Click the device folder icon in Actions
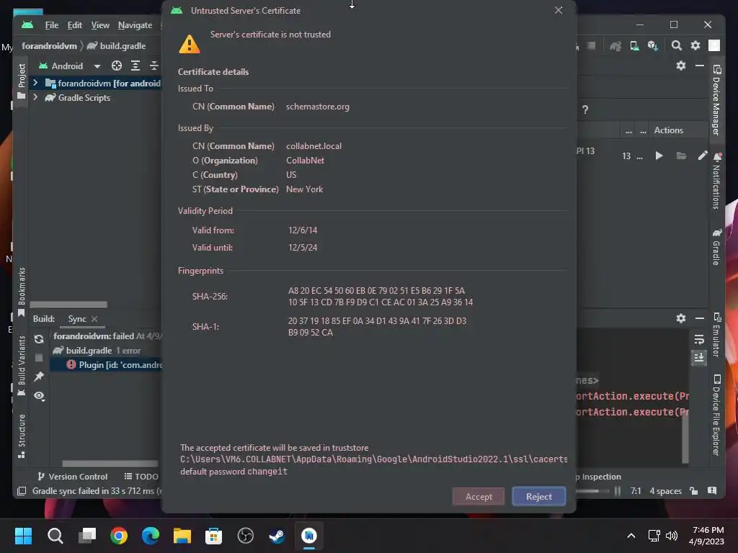The image size is (738, 553). 681,156
